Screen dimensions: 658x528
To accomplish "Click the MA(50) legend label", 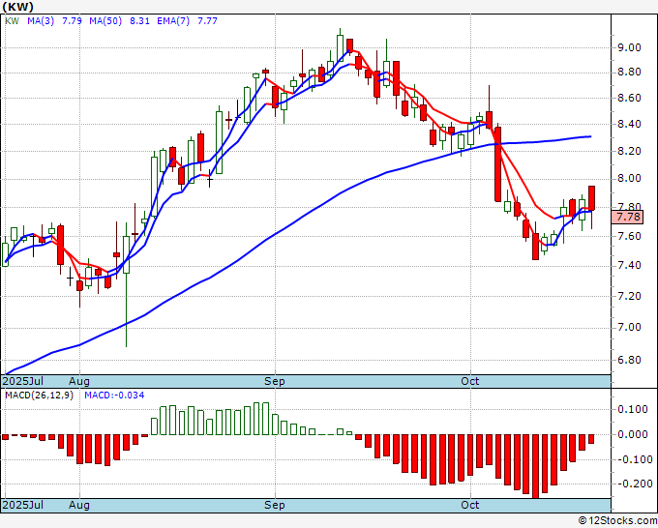I will [x=105, y=21].
